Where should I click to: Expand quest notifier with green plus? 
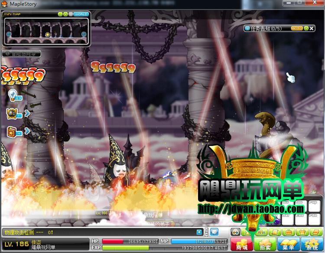pos(306,28)
